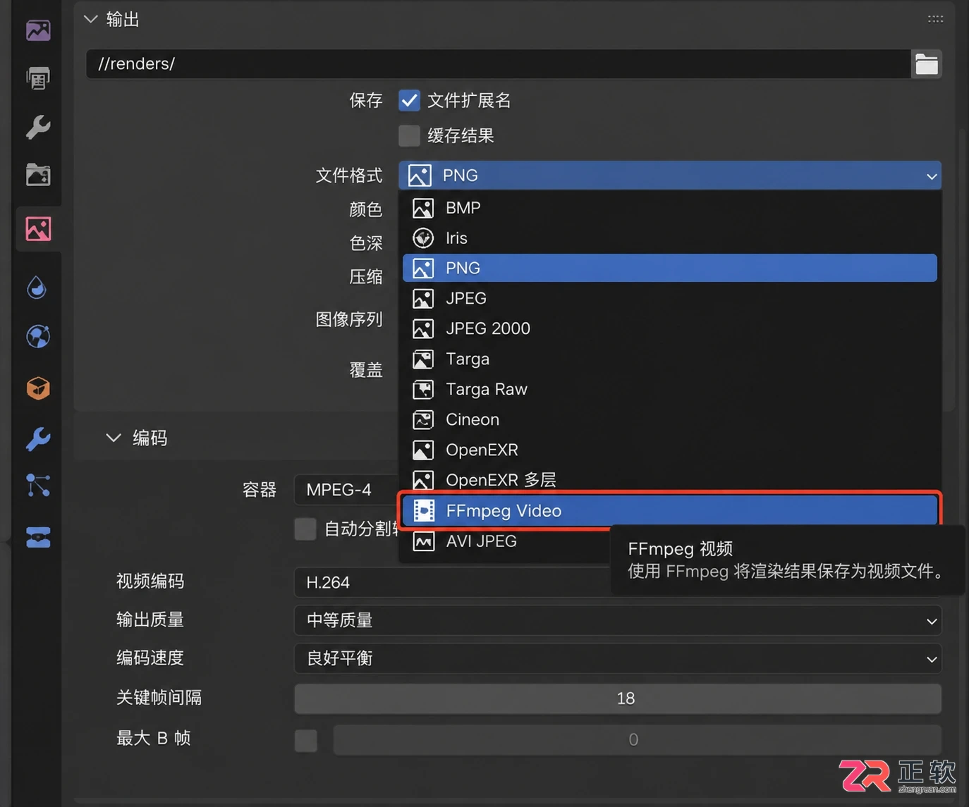Select Iris from the format list
The width and height of the screenshot is (969, 807).
[x=670, y=238]
